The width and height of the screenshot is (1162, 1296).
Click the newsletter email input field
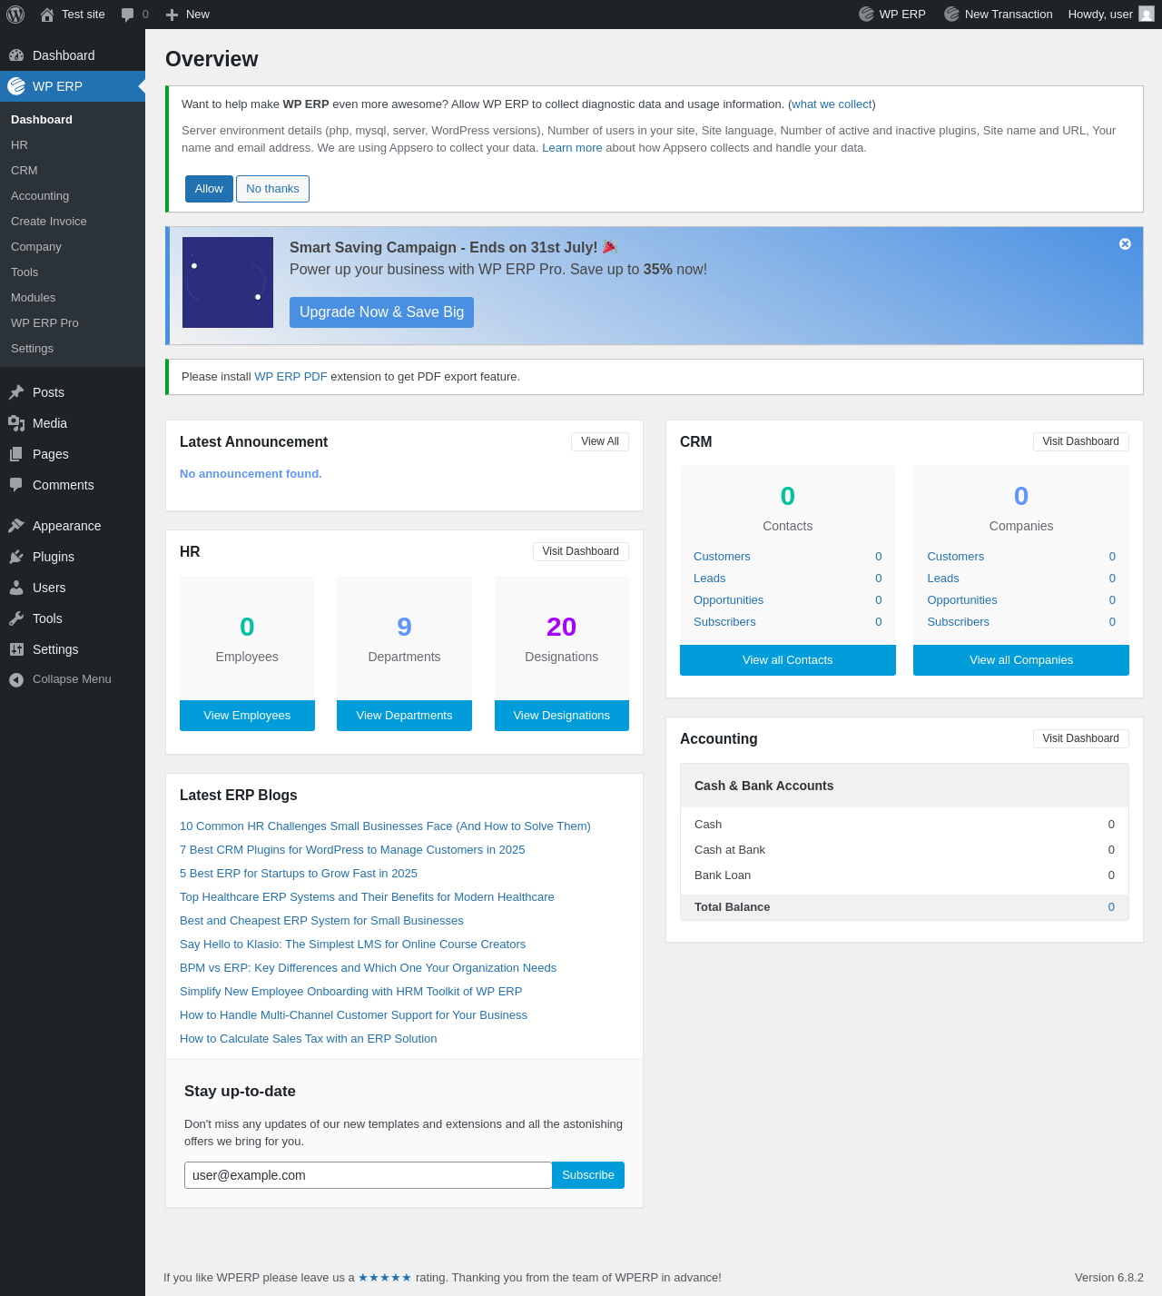(x=368, y=1175)
